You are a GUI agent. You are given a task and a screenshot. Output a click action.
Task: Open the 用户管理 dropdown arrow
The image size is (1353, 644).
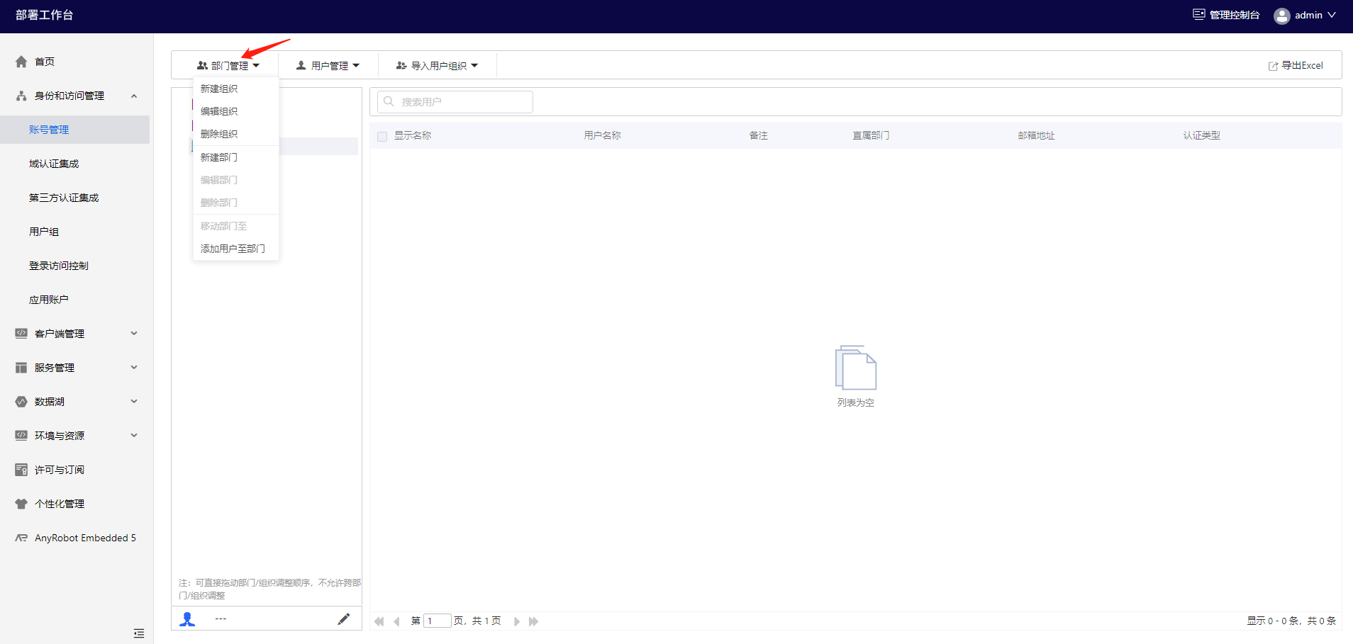coord(356,66)
